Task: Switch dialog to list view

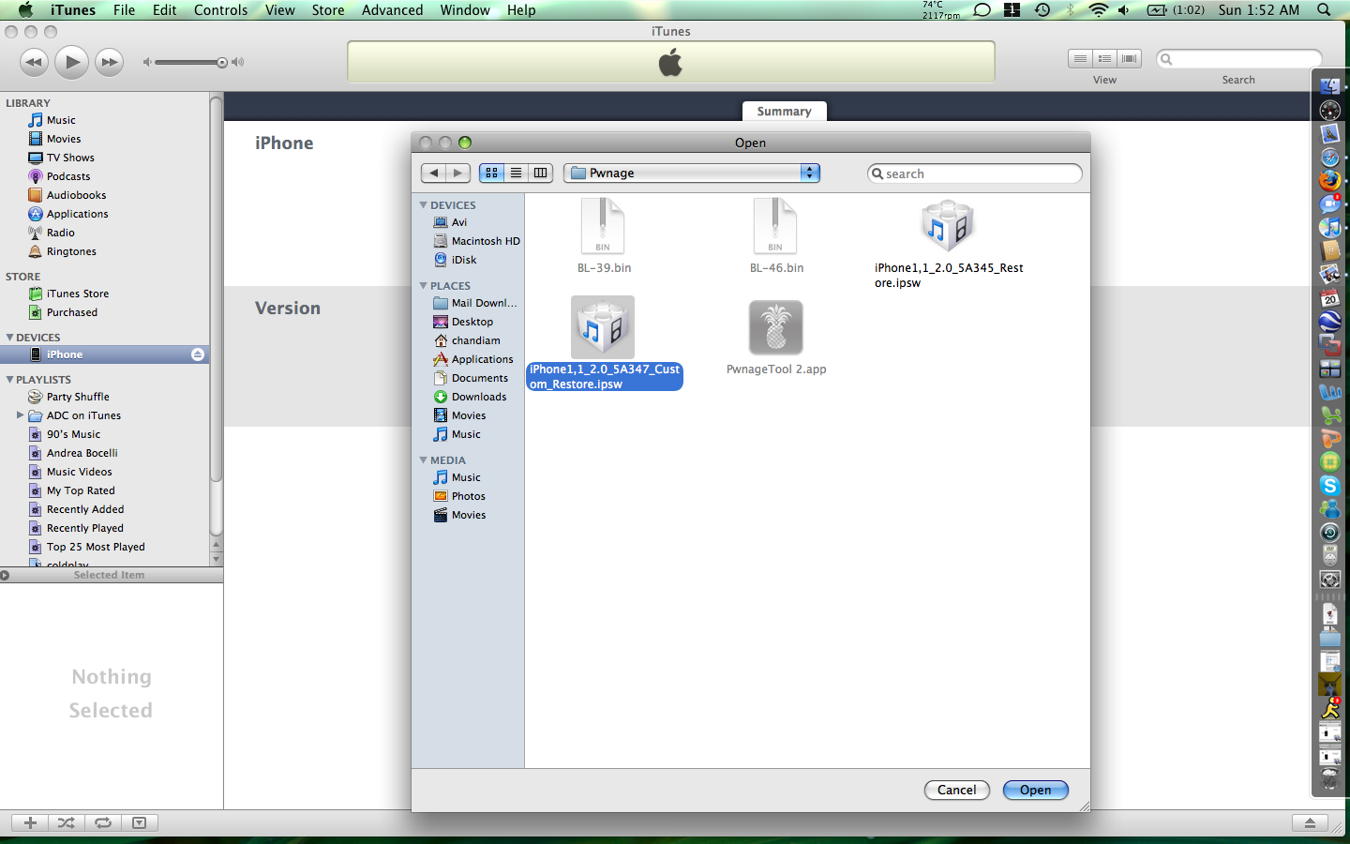Action: 516,173
